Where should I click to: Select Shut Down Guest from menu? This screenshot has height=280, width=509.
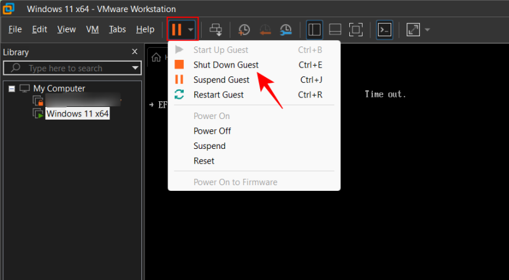(x=226, y=65)
